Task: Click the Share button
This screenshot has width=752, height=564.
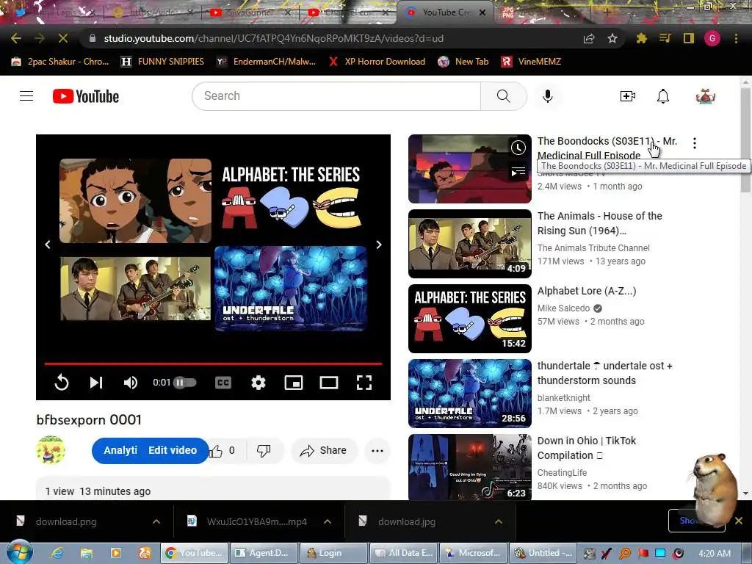Action: (324, 450)
